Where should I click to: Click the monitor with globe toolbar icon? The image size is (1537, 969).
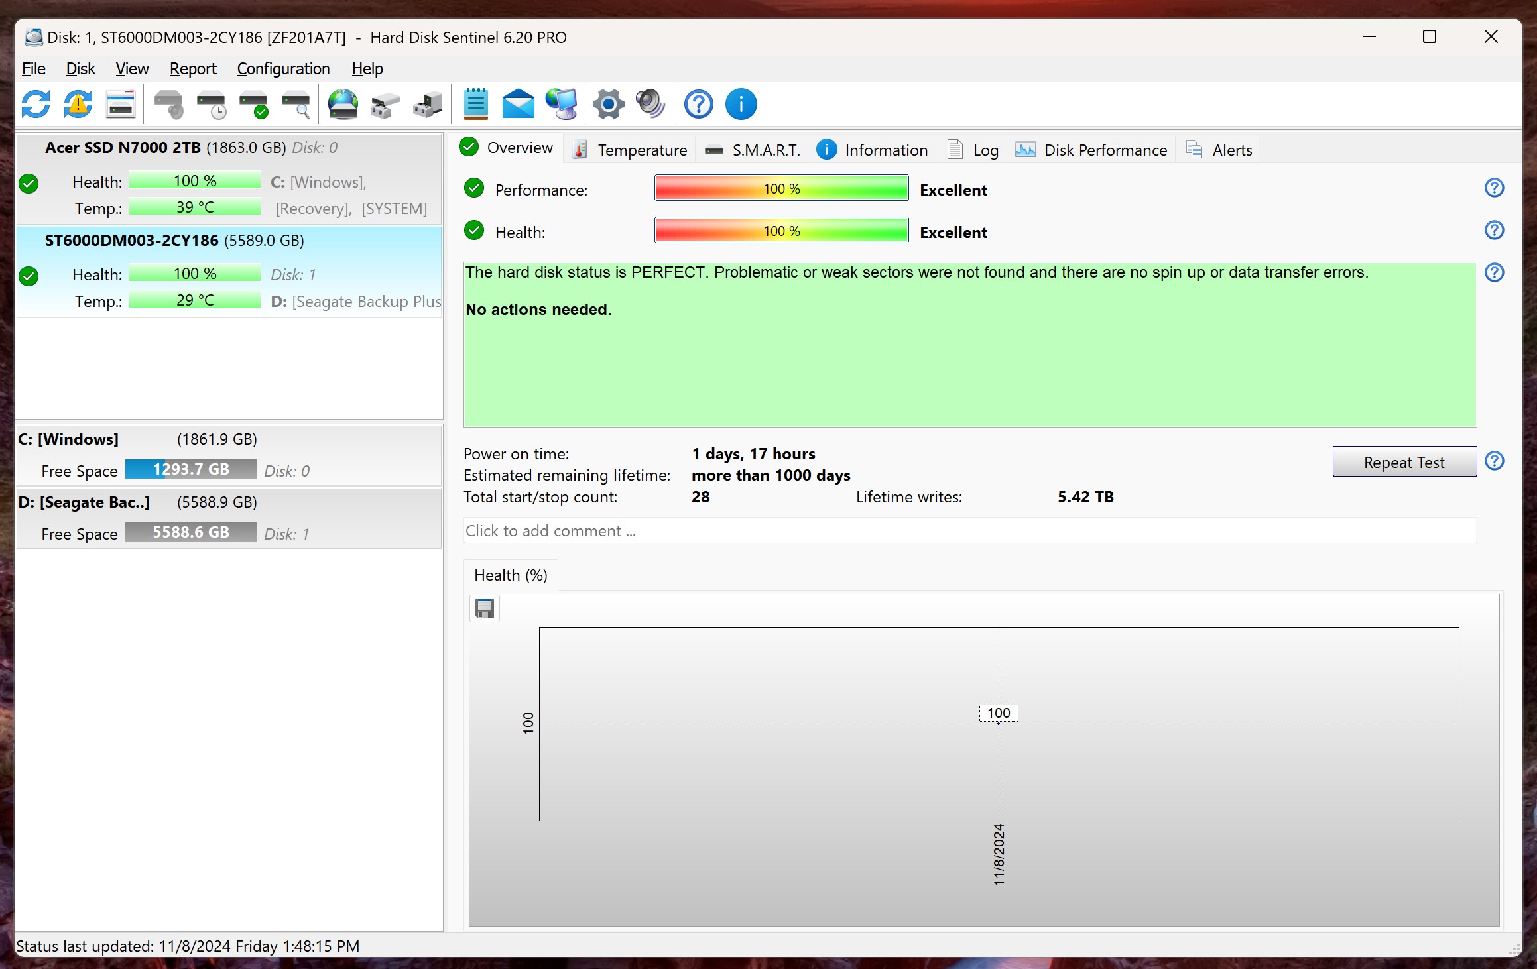tap(562, 104)
